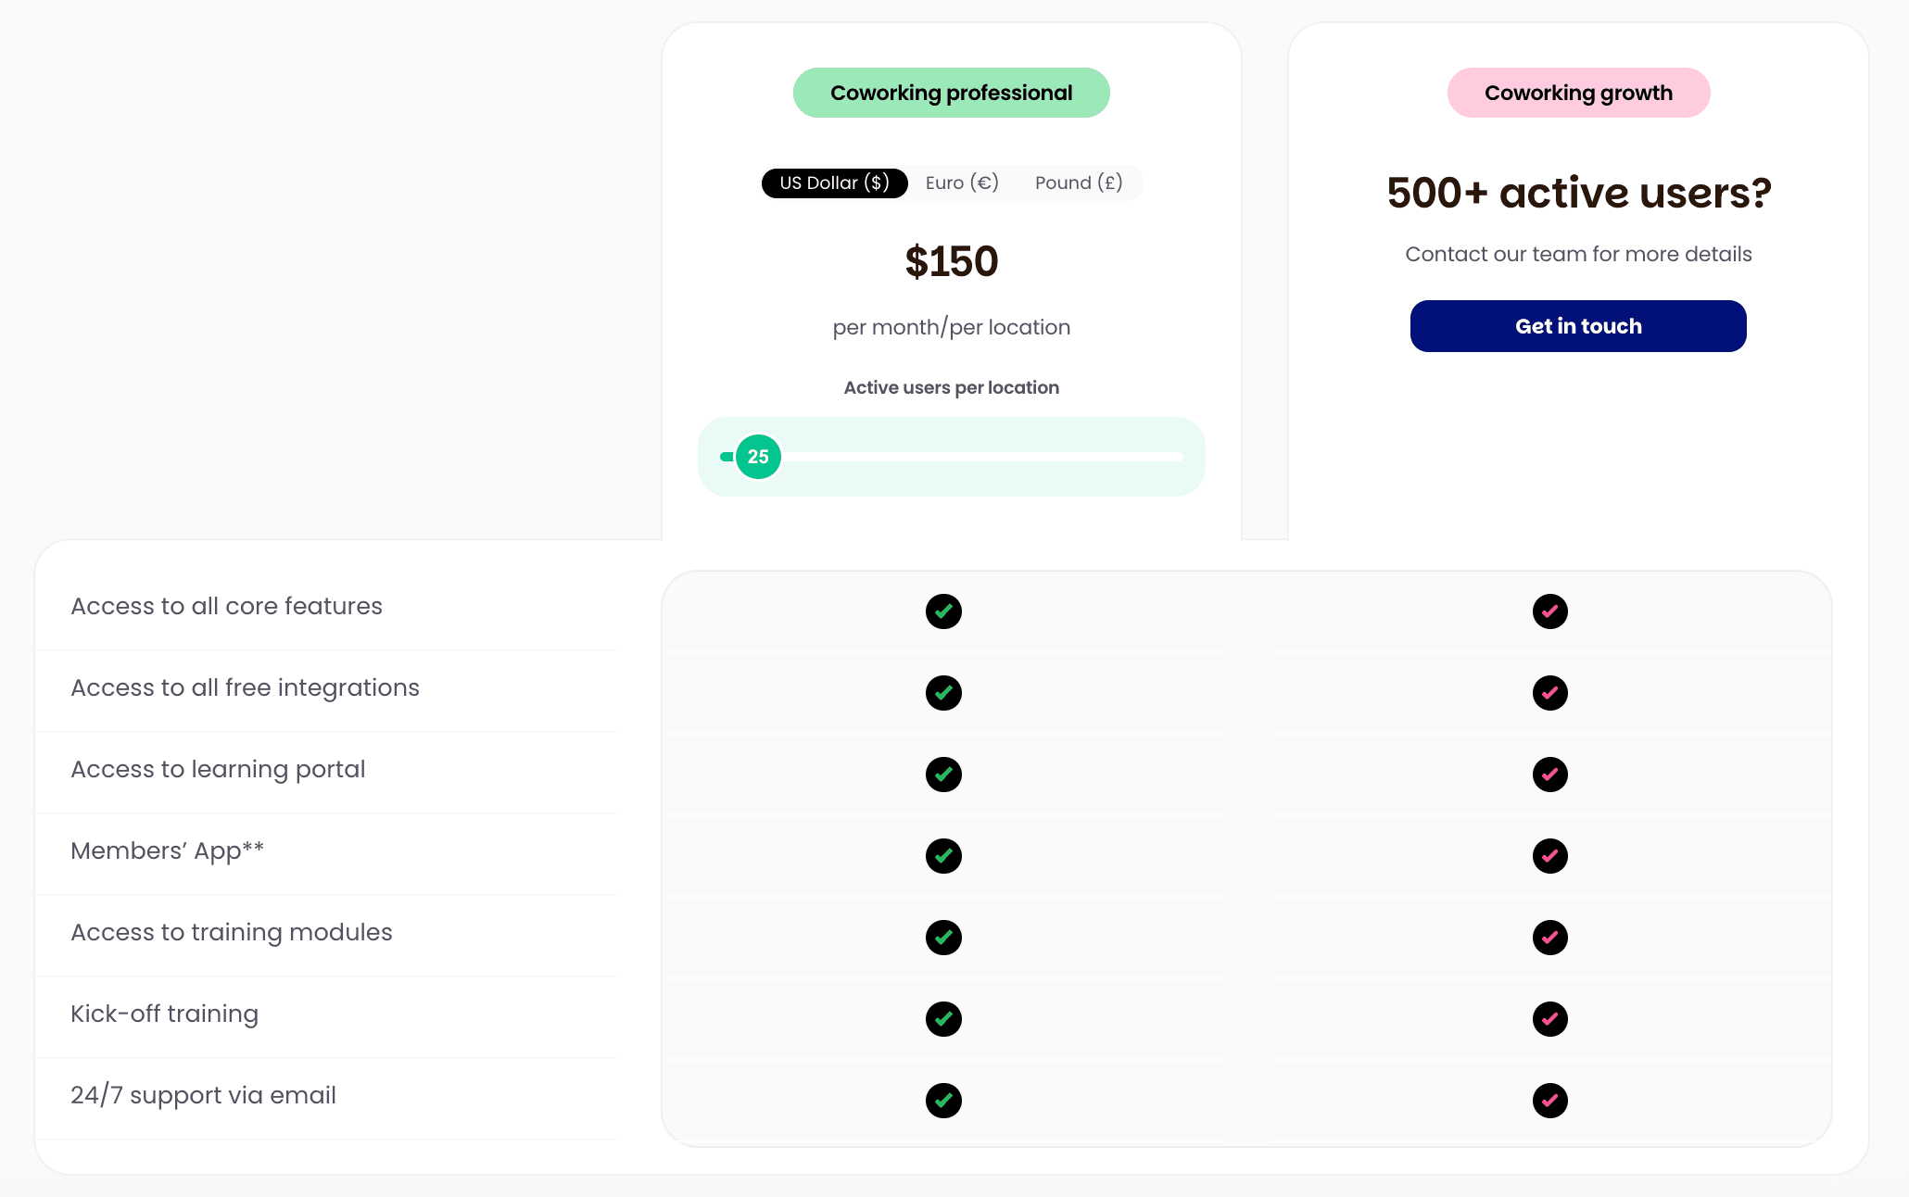
Task: Click the Coworking growth plan badge
Action: click(x=1578, y=93)
